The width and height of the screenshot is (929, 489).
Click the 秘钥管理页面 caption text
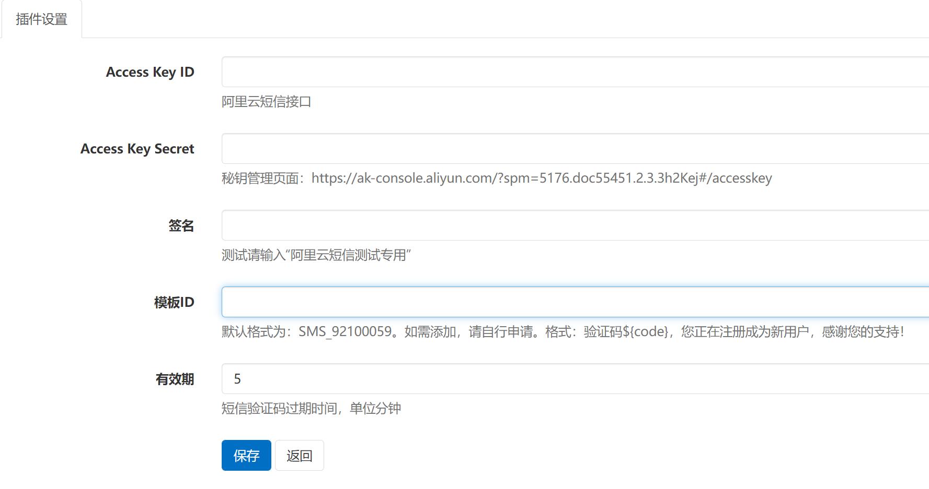tap(261, 178)
